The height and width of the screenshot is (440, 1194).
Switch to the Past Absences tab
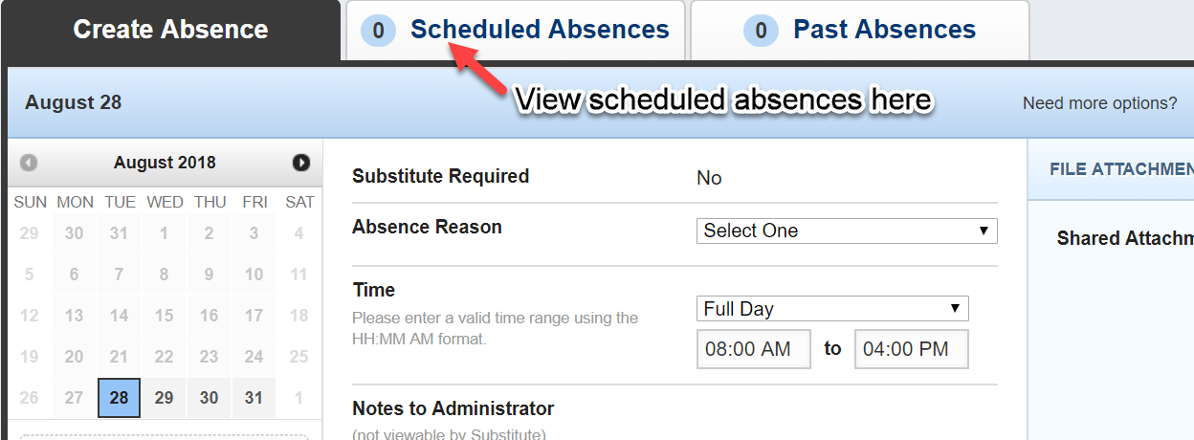click(x=884, y=30)
